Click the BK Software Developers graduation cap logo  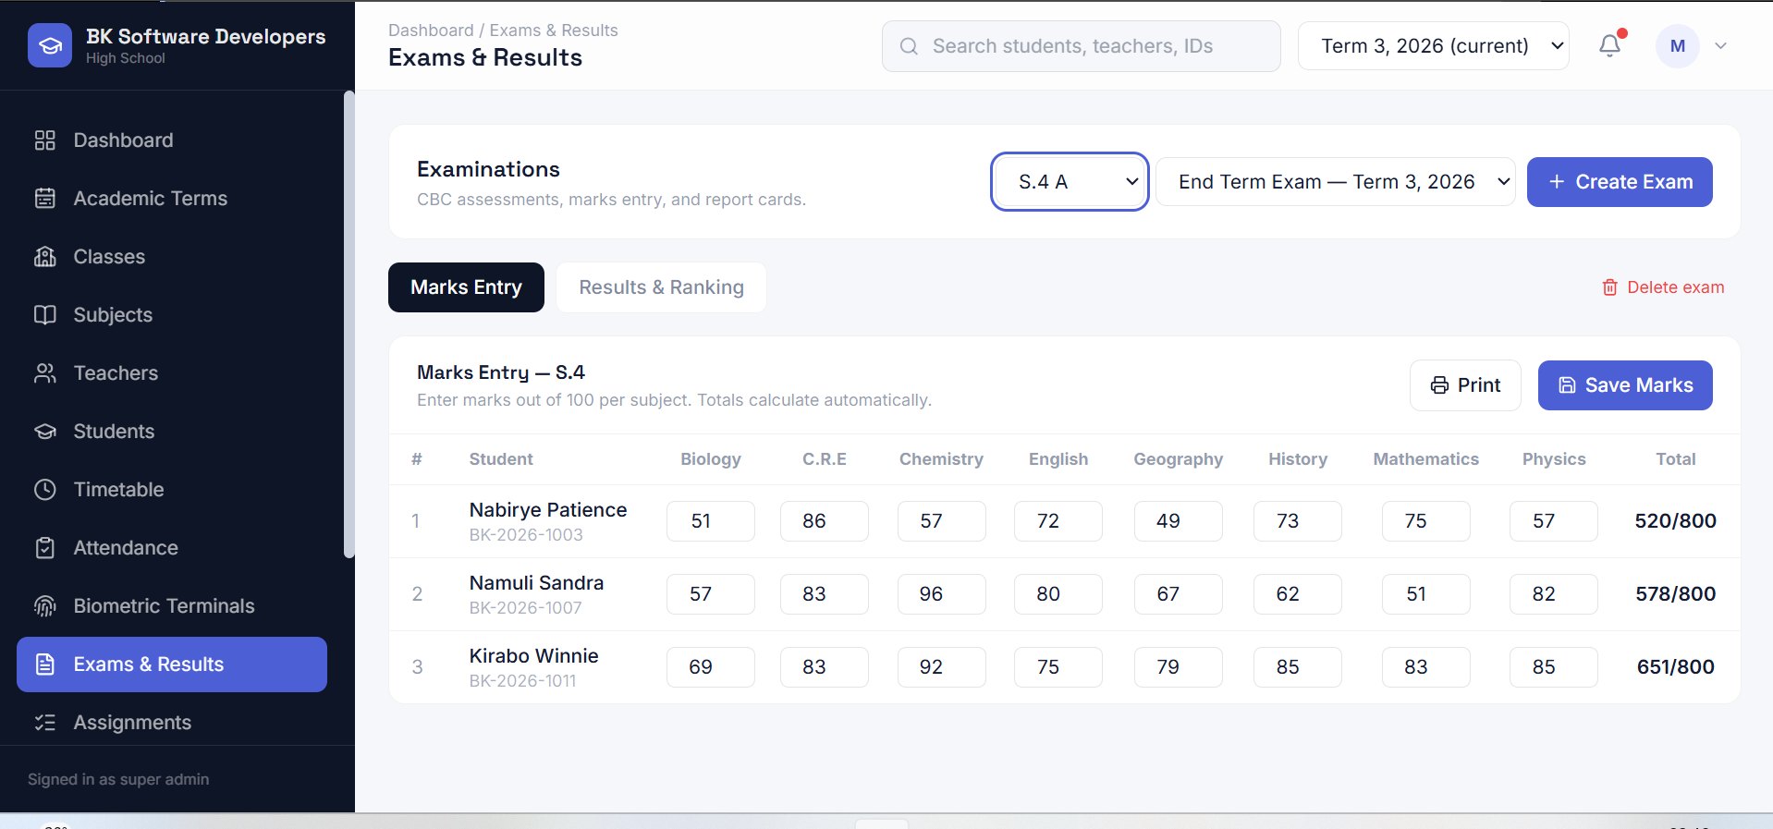[50, 45]
